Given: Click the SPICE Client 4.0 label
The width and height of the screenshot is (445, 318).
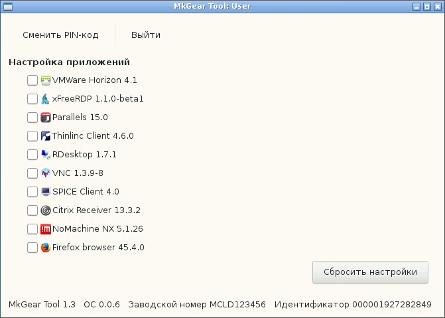Looking at the screenshot, I should 86,192.
